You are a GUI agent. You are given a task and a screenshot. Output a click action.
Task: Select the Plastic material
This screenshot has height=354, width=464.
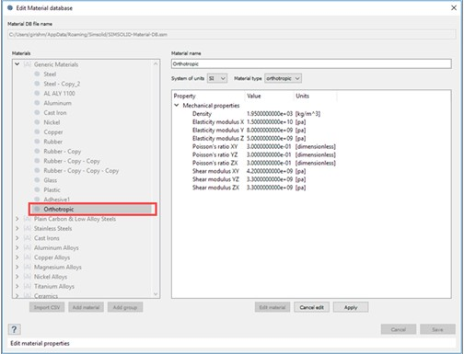click(52, 190)
